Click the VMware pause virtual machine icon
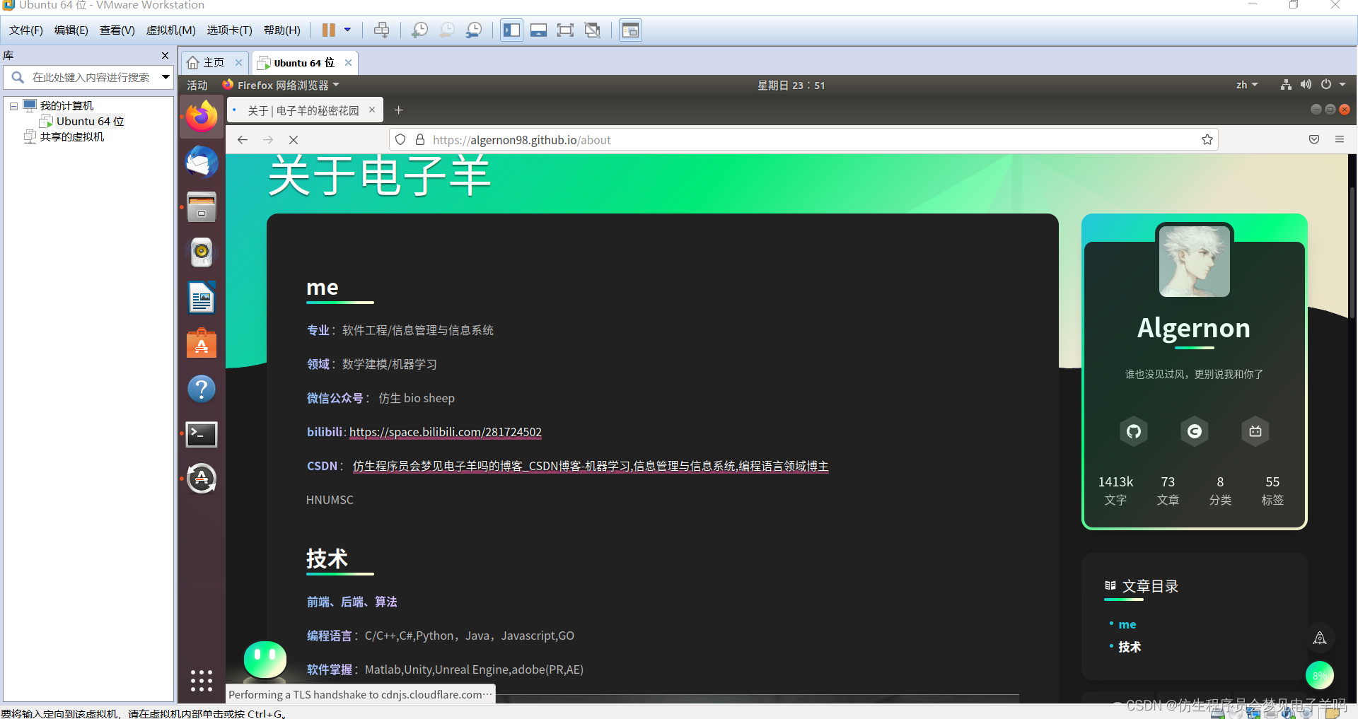The image size is (1358, 719). coord(328,30)
